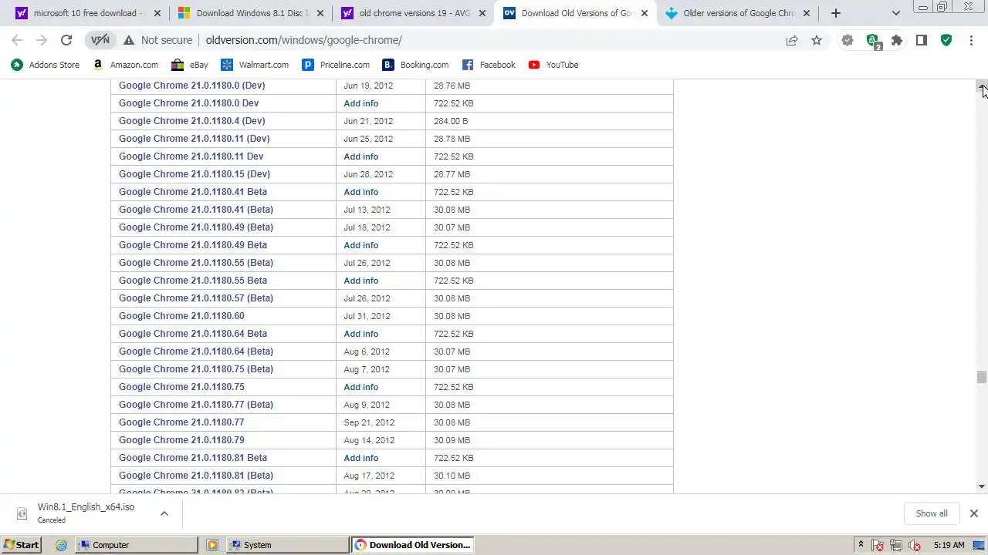Open Google Chrome 21.0.1180.79 link
Viewport: 988px width, 555px height.
[x=181, y=440]
